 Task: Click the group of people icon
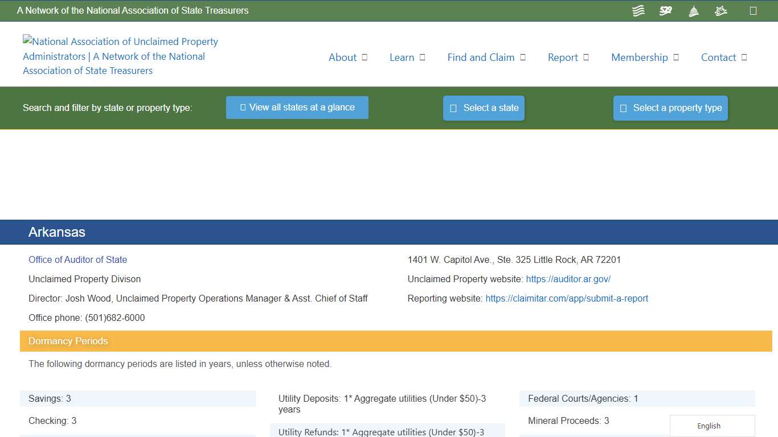coord(721,11)
